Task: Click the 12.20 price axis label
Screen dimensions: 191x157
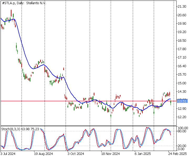Action: pyautogui.click(x=182, y=117)
